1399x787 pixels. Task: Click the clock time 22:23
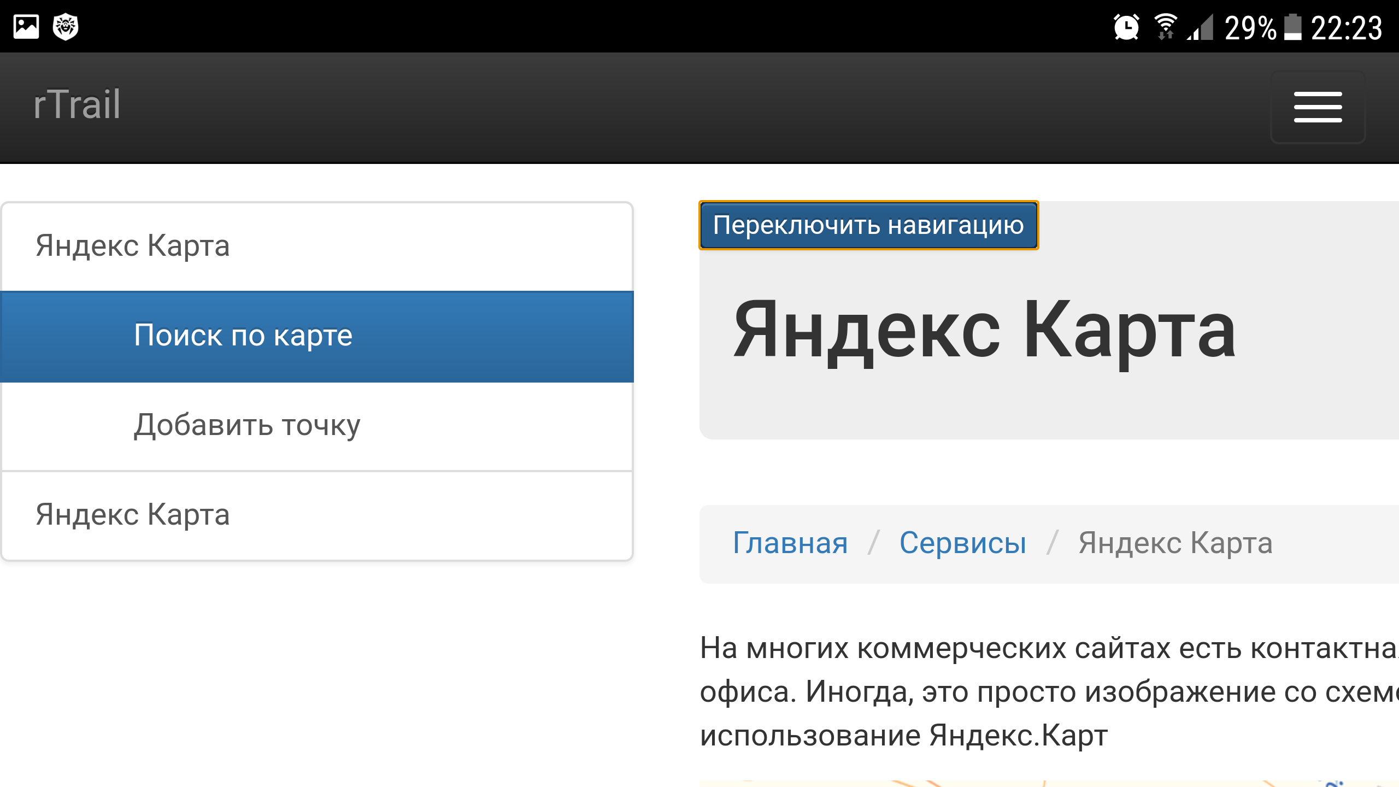[x=1347, y=28]
